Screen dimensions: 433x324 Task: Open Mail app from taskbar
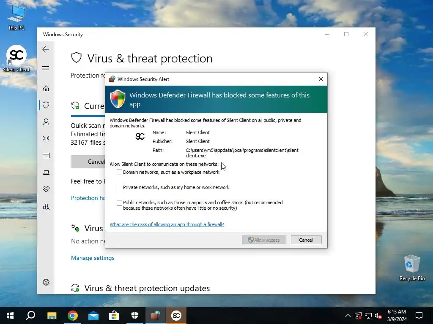[x=93, y=316]
